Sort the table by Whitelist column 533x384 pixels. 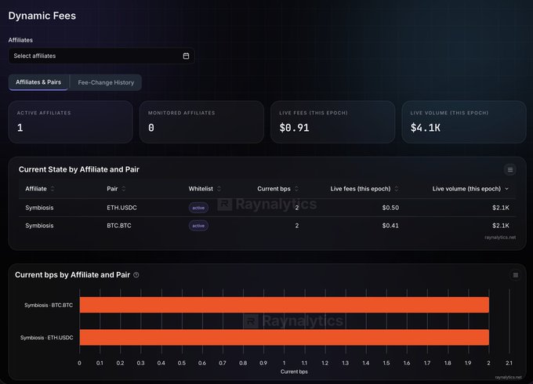tap(205, 189)
